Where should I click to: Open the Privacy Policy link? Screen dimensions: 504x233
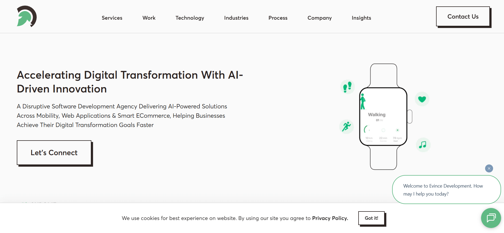(330, 218)
